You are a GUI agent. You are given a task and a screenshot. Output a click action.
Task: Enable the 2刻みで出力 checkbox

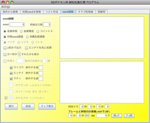coord(5,48)
